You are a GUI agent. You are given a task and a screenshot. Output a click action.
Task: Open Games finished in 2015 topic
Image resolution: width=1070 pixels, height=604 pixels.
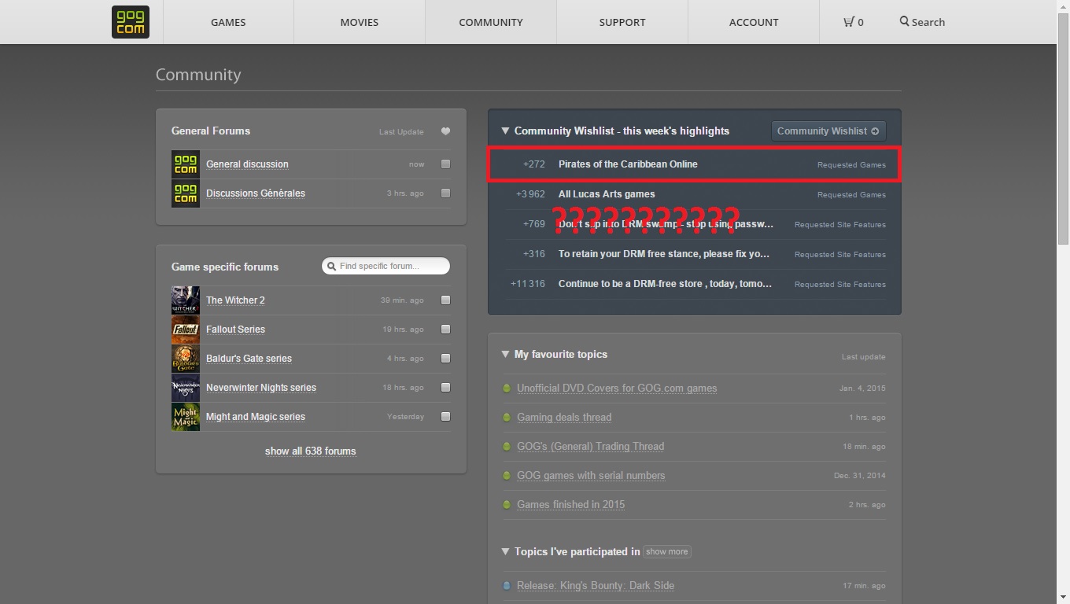click(x=570, y=504)
